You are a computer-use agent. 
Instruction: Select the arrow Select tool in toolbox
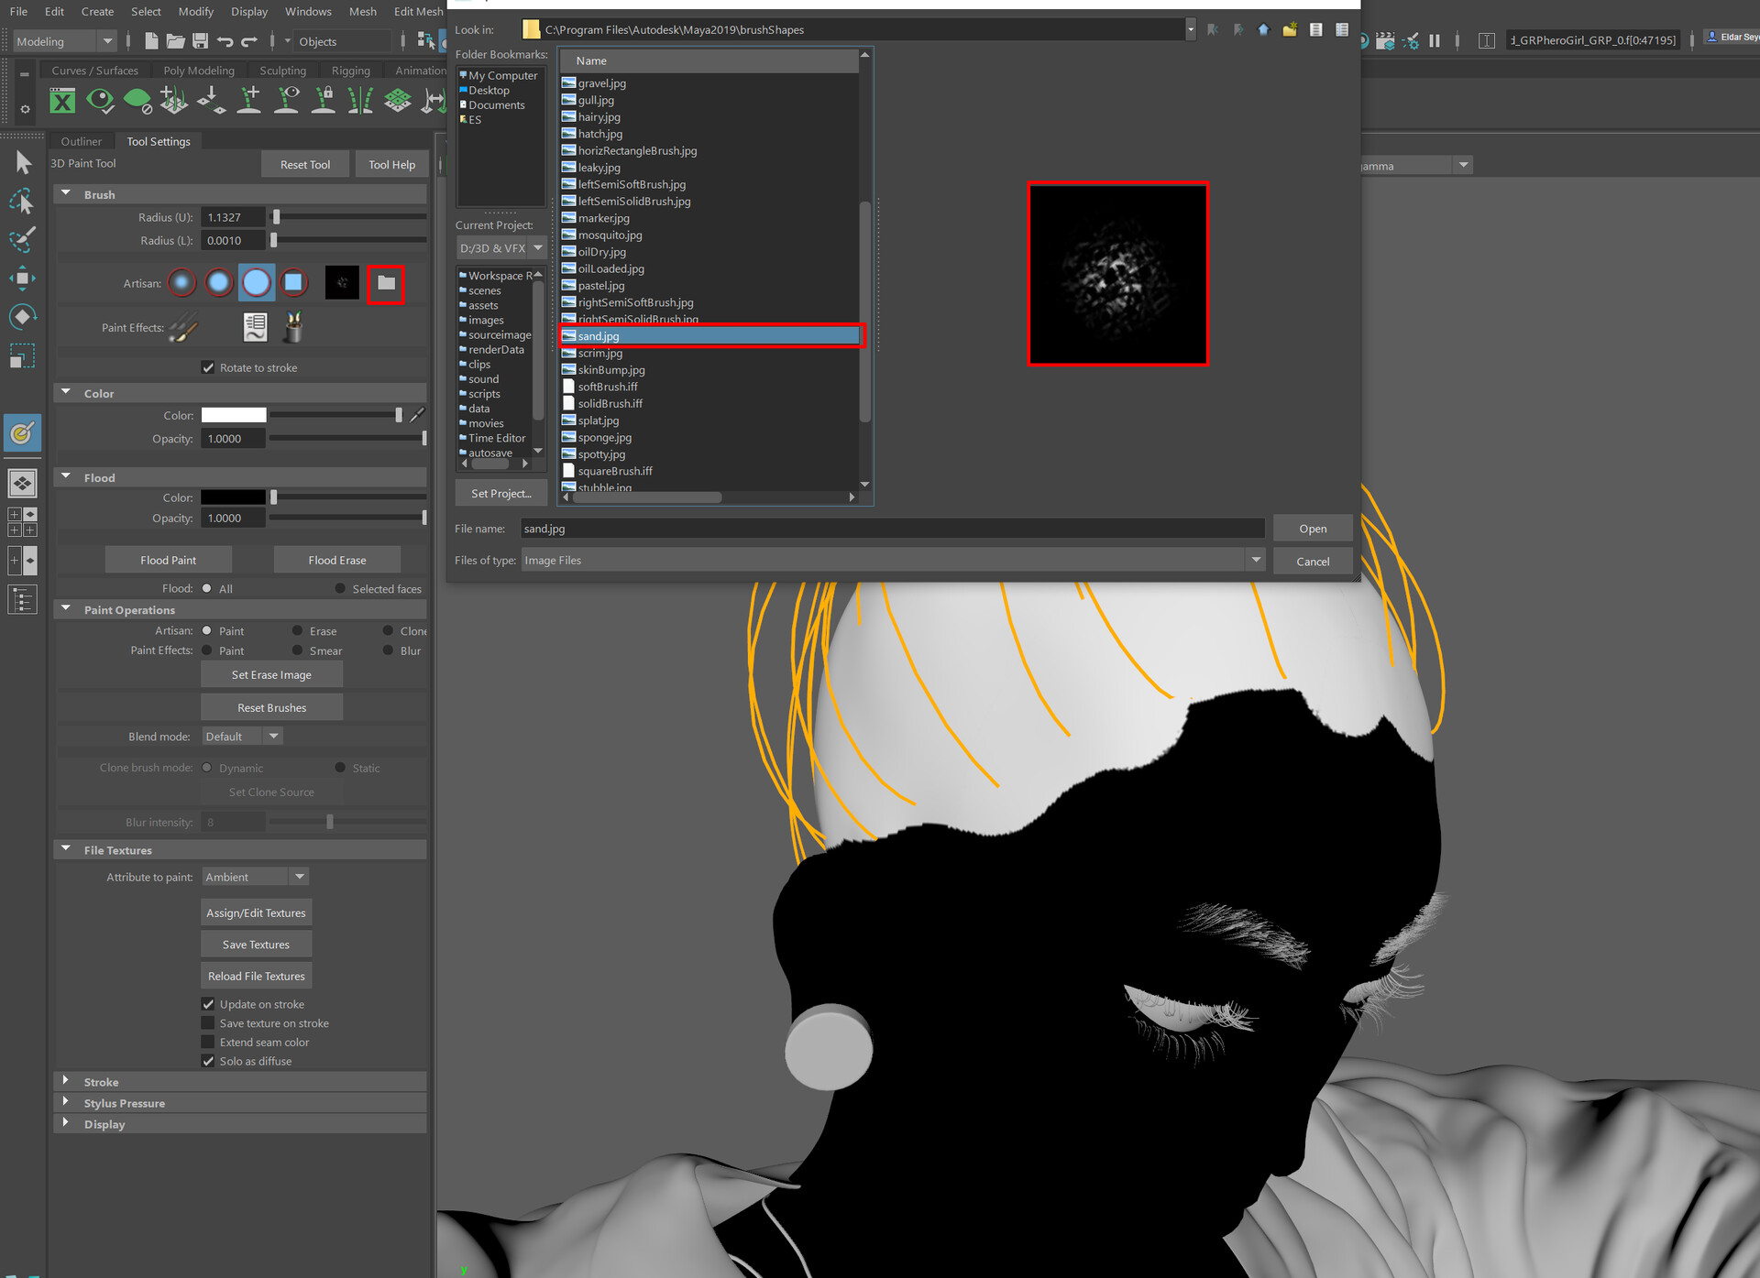(x=23, y=163)
